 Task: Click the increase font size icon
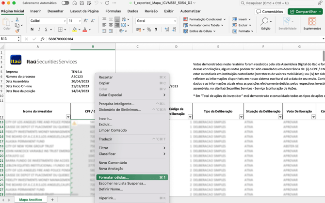[85, 21]
